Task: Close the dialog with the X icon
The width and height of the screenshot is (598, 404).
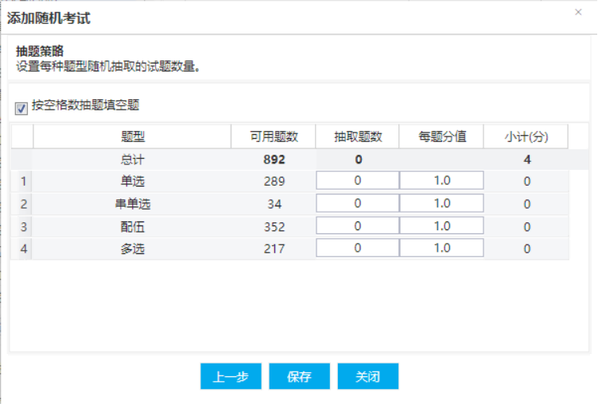Action: click(x=578, y=12)
